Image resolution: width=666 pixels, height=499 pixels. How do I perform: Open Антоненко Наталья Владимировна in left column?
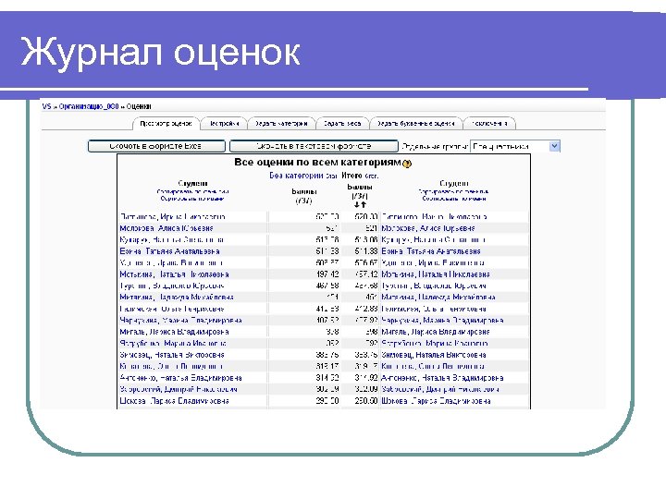181,378
